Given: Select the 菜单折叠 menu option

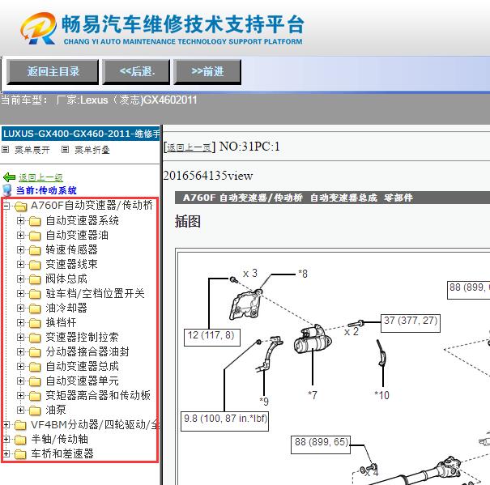Looking at the screenshot, I should [92, 150].
